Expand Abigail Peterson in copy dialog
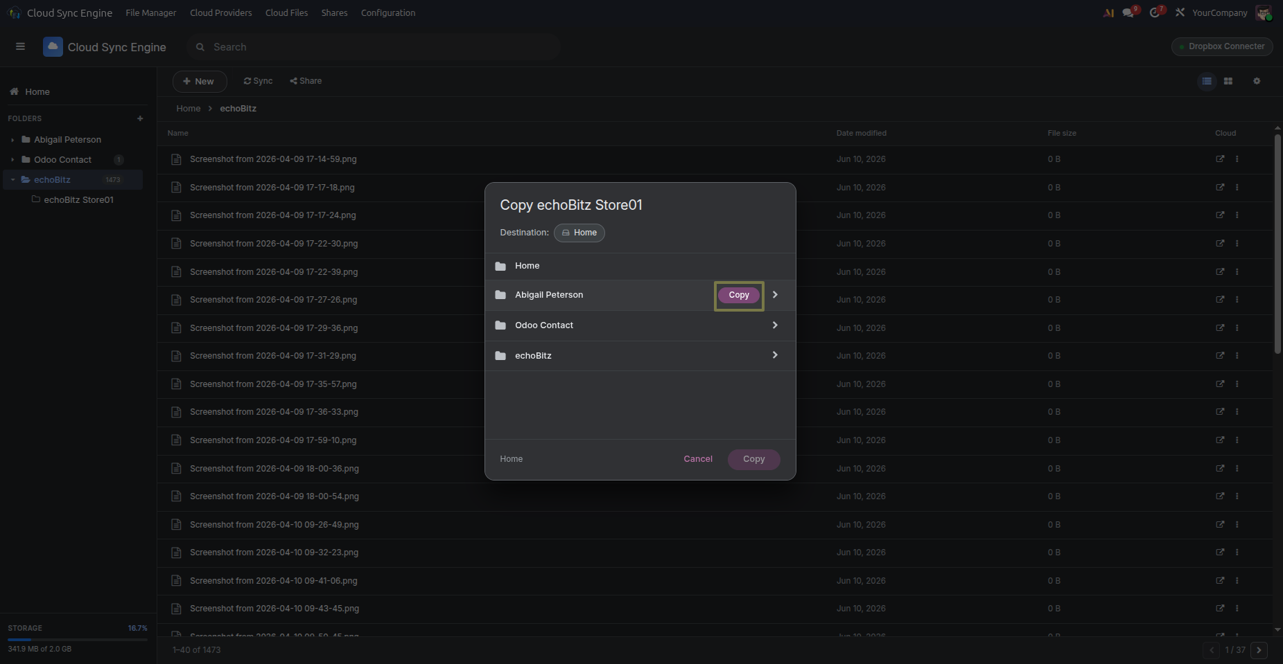The image size is (1283, 664). (x=775, y=294)
